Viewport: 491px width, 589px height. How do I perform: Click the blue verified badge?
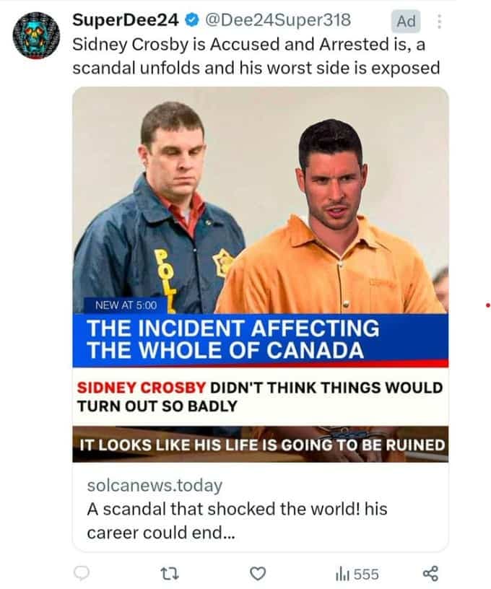pyautogui.click(x=192, y=21)
